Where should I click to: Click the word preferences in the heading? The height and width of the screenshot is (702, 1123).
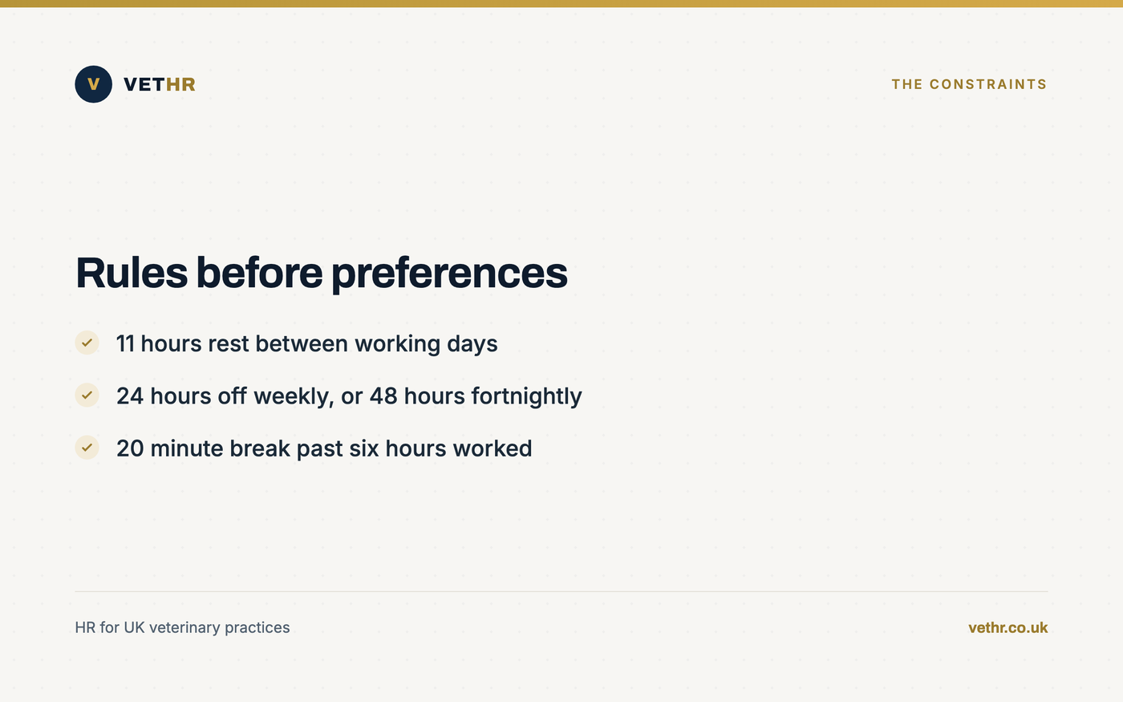[449, 274]
